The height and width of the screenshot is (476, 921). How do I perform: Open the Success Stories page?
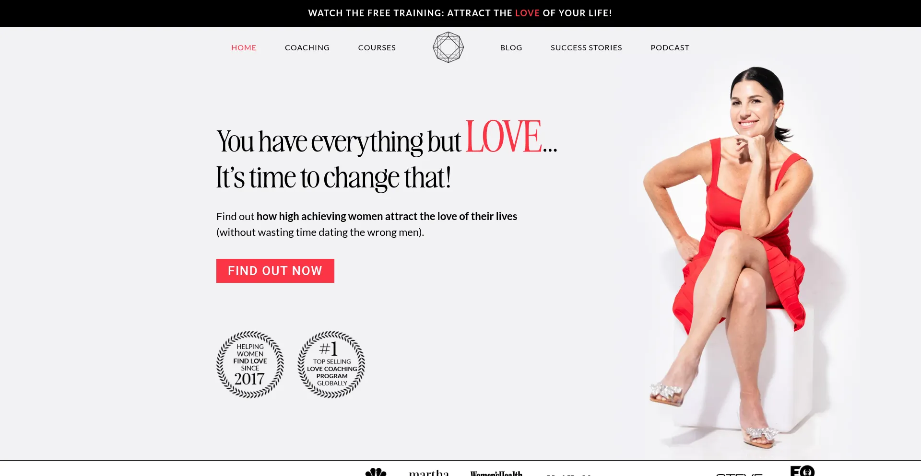coord(586,47)
